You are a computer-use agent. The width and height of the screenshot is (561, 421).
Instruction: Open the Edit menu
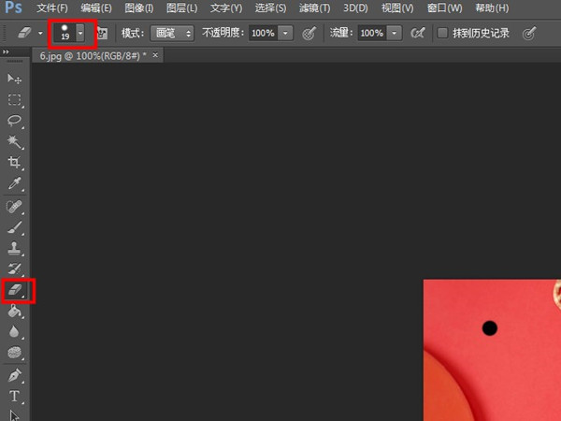[x=96, y=7]
